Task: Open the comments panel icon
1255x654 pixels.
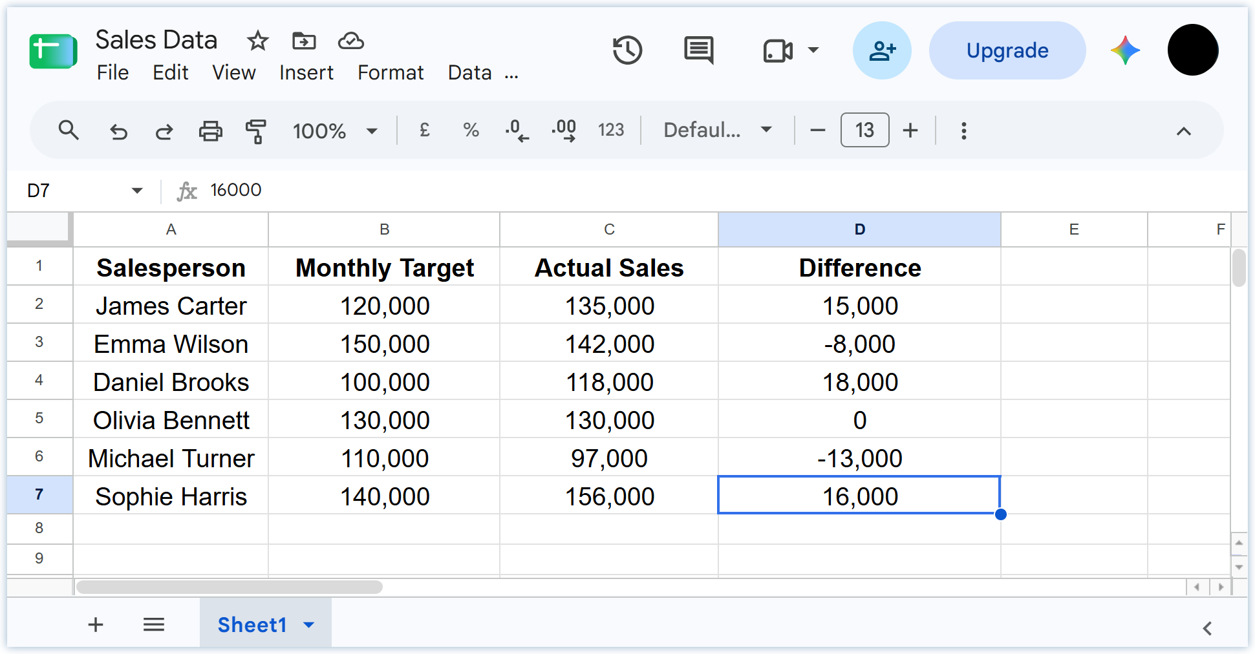Action: [x=699, y=50]
